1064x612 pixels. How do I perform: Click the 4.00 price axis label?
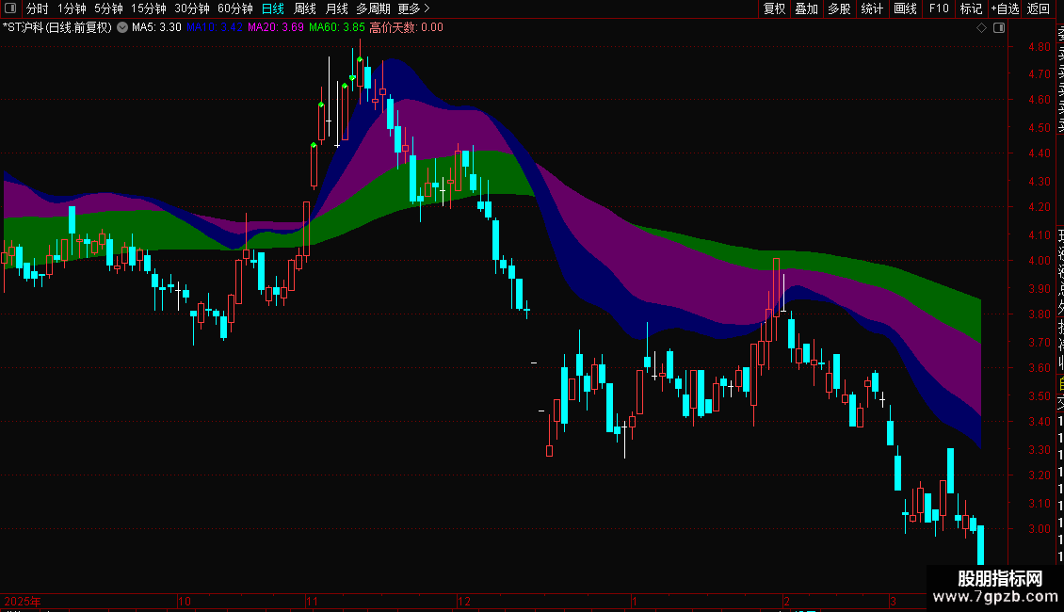coord(1040,261)
